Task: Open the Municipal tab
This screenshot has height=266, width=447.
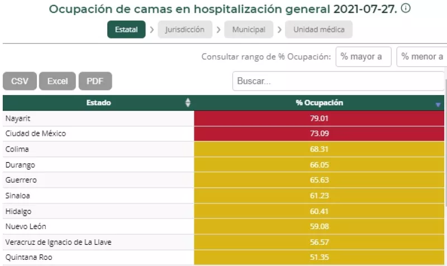Action: pos(249,30)
